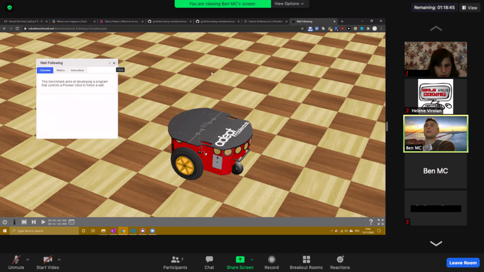Switch to Where work happens Slack tab
This screenshot has height=272, width=484.
coord(73,21)
